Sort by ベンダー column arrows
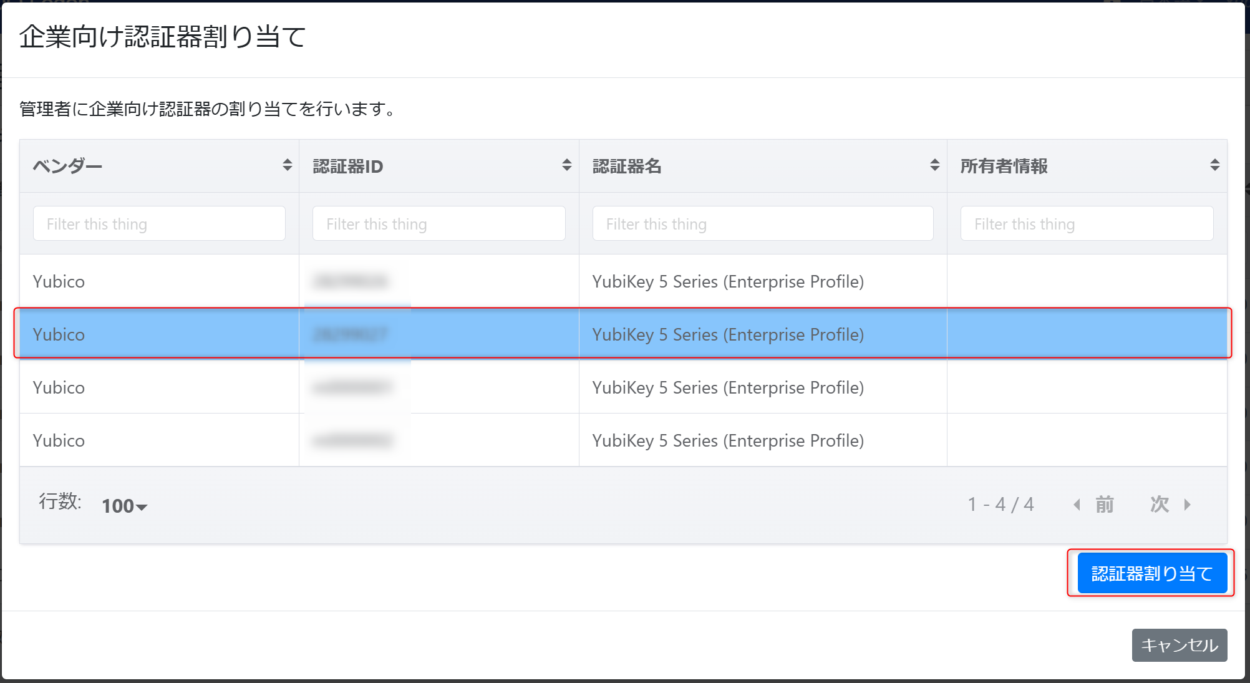Viewport: 1250px width, 683px height. pos(287,165)
